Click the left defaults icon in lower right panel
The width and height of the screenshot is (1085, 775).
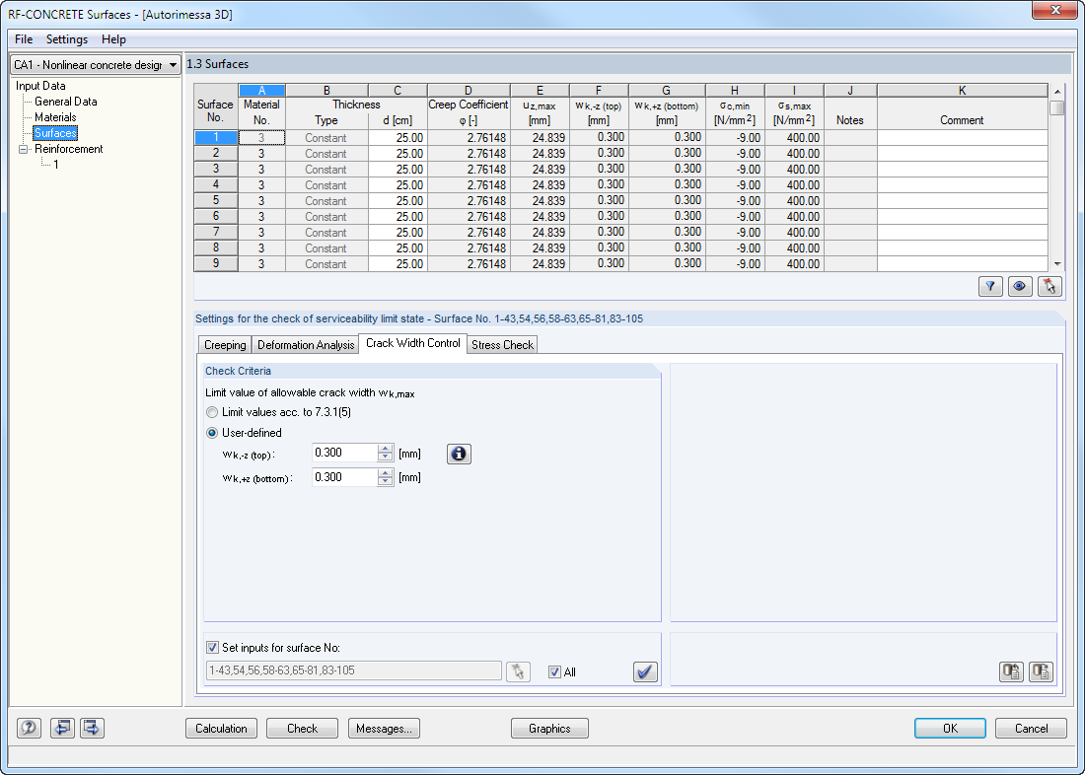click(x=1011, y=671)
